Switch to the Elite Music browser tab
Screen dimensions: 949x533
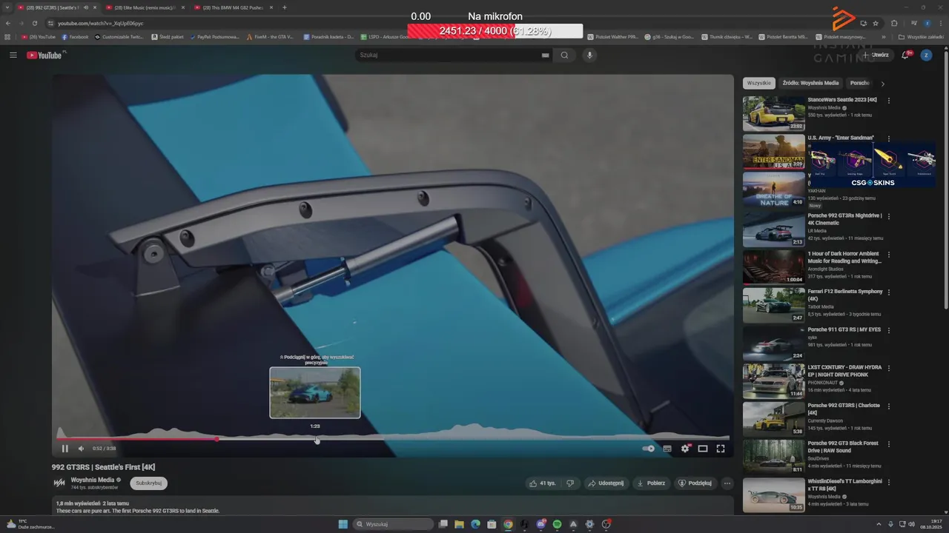pyautogui.click(x=145, y=7)
